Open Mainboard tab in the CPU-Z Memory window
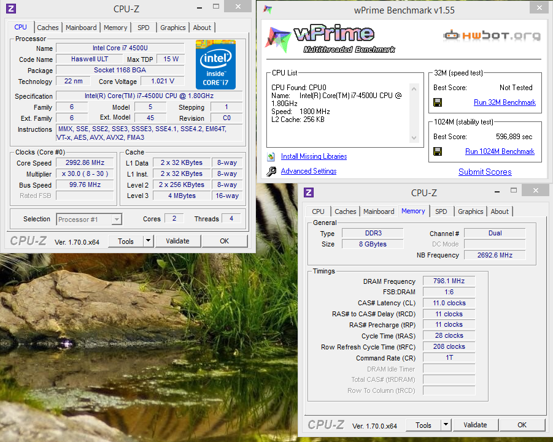553x442 pixels. 379,211
